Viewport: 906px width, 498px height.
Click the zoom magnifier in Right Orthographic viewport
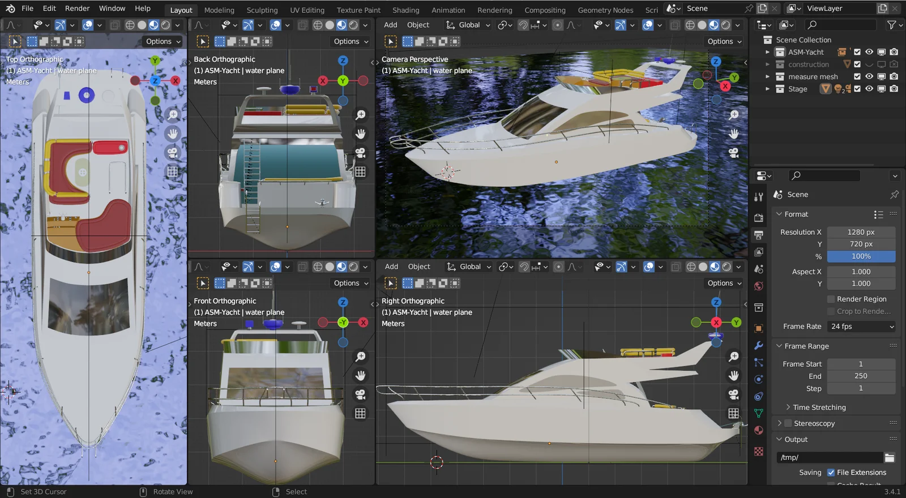(x=734, y=357)
